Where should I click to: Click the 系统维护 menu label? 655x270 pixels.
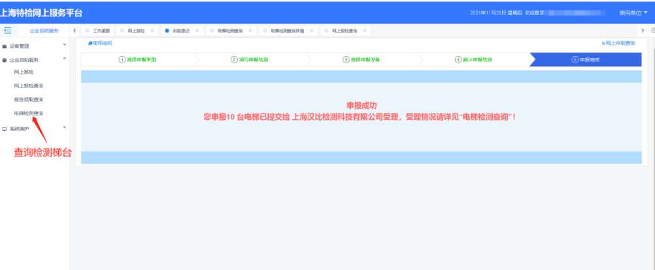[x=19, y=129]
